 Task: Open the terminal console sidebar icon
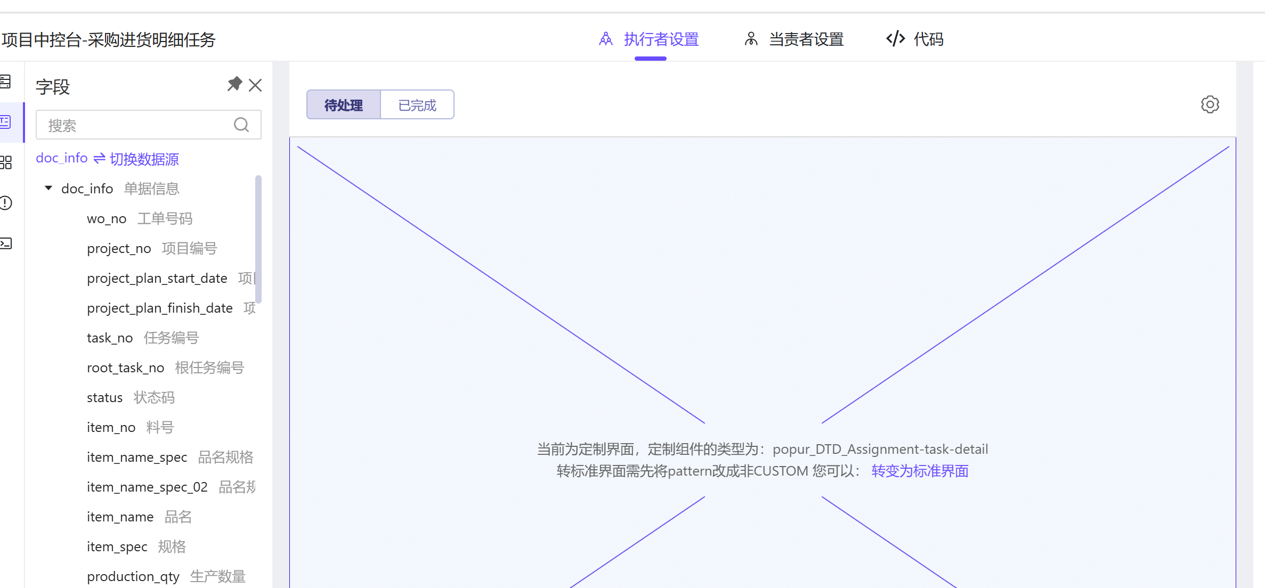click(x=5, y=243)
